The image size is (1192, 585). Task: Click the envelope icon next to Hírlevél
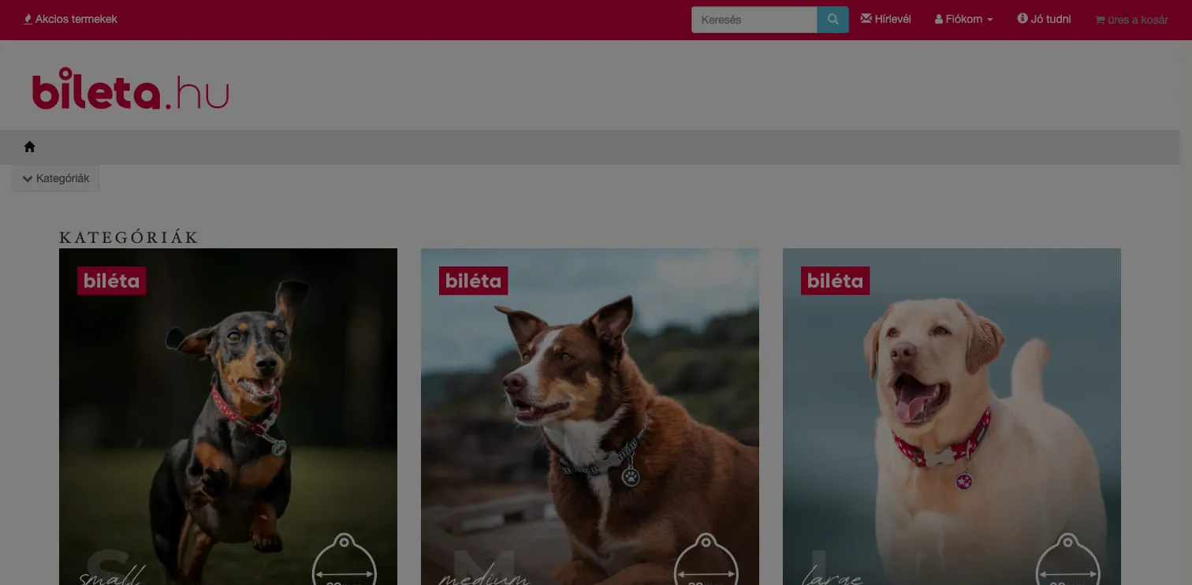click(x=866, y=19)
